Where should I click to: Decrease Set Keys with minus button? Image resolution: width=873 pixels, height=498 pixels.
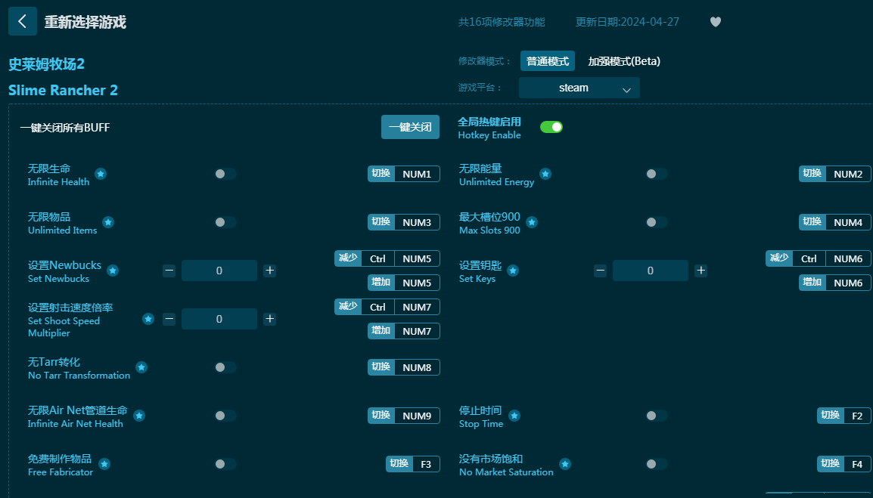(x=600, y=271)
